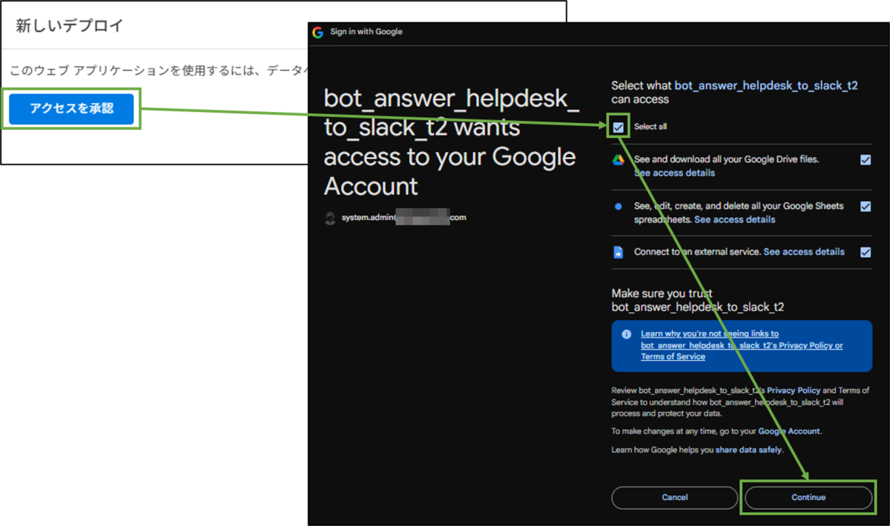Click the 新しいデプロイ dialog heading
Image resolution: width=890 pixels, height=526 pixels.
click(70, 26)
